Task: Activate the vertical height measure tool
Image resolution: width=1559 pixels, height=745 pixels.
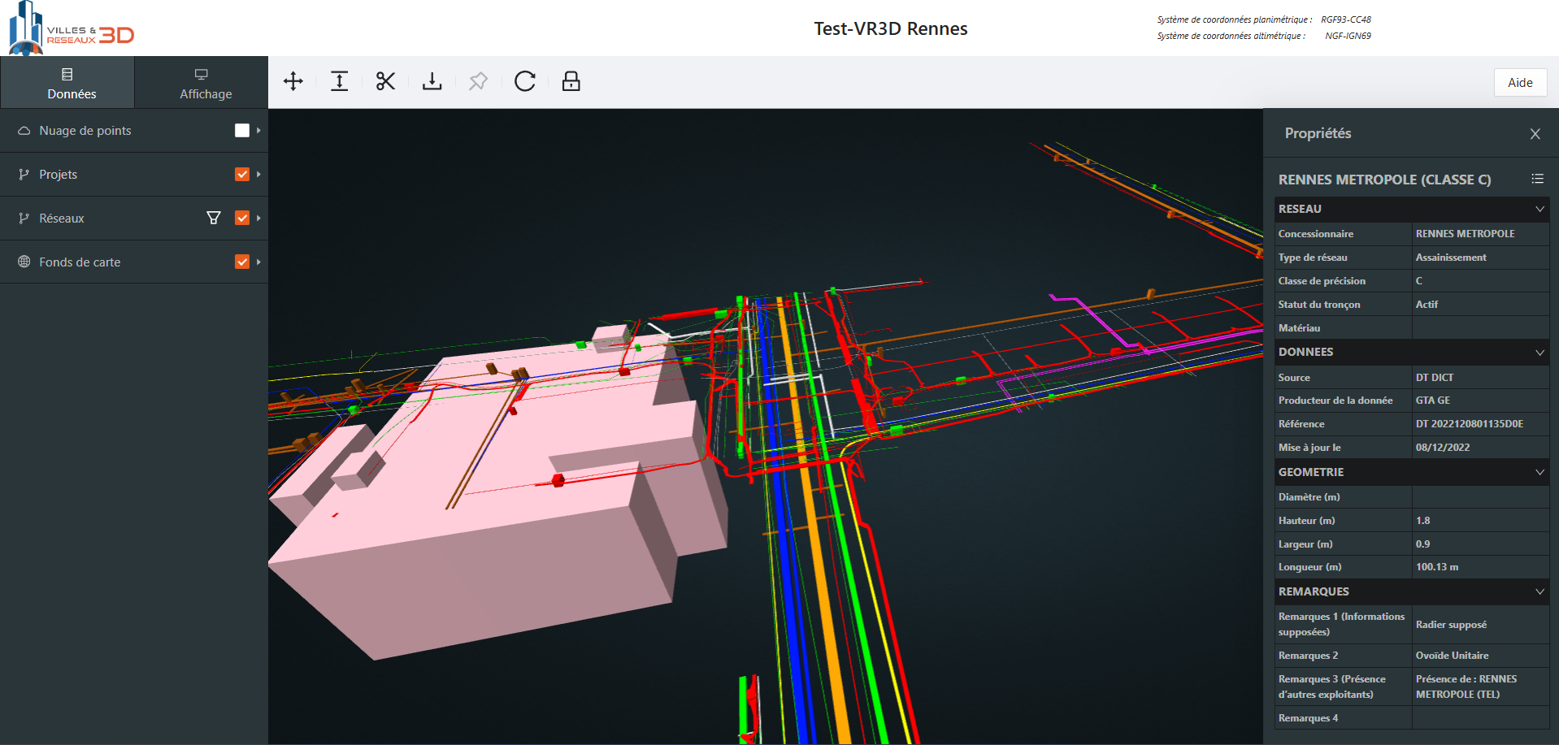Action: click(x=340, y=81)
